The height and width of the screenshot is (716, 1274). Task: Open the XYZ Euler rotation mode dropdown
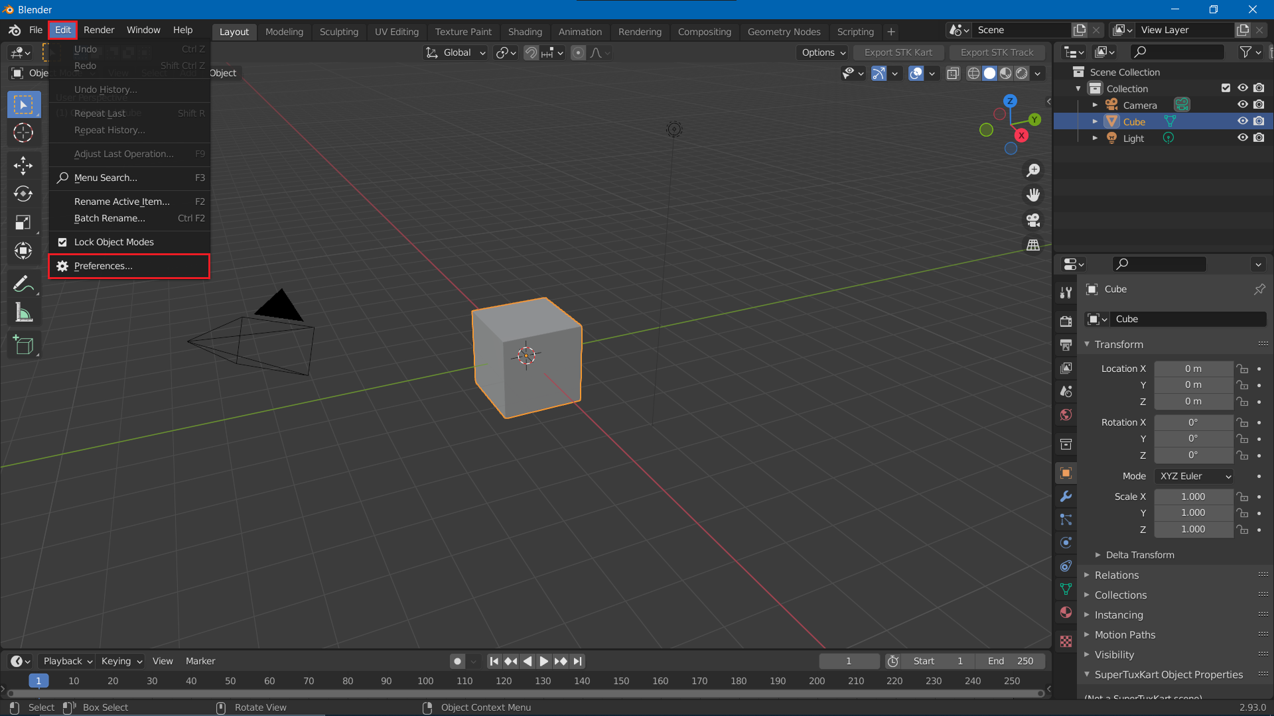pyautogui.click(x=1194, y=476)
